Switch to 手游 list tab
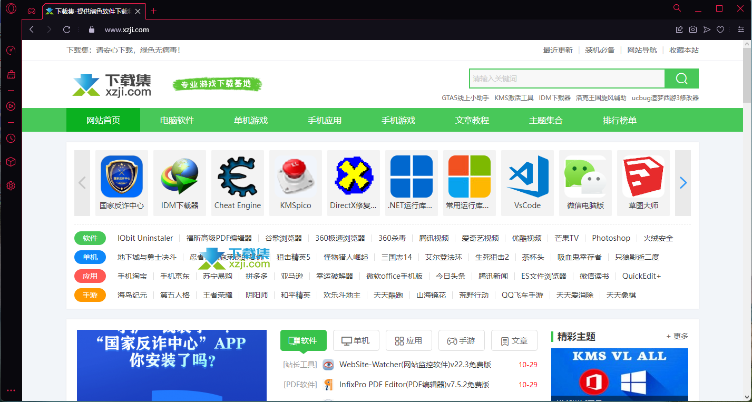The image size is (752, 402). 462,340
